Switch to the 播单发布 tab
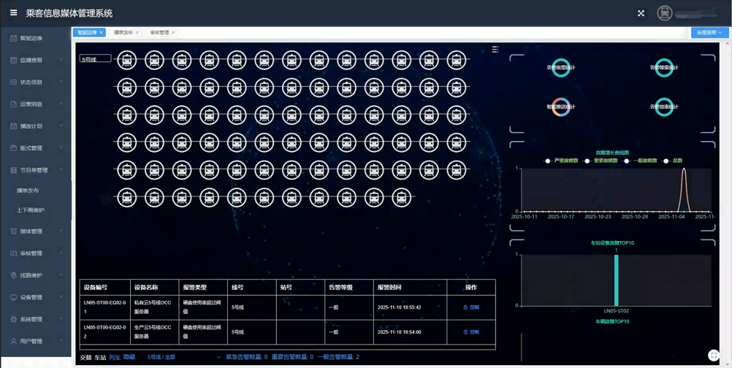The image size is (732, 368). 123,33
